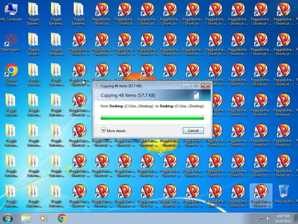Select Peggle folder directly right of DataWagon shortcut

pyautogui.click(x=34, y=44)
